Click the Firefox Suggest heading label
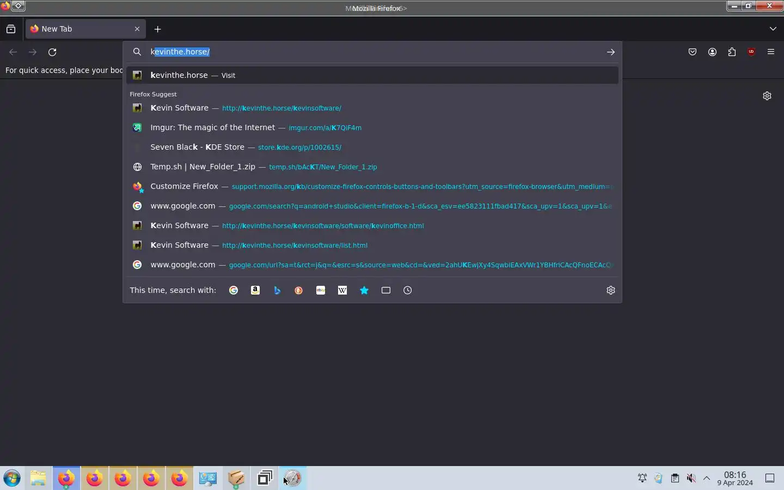 (x=153, y=94)
